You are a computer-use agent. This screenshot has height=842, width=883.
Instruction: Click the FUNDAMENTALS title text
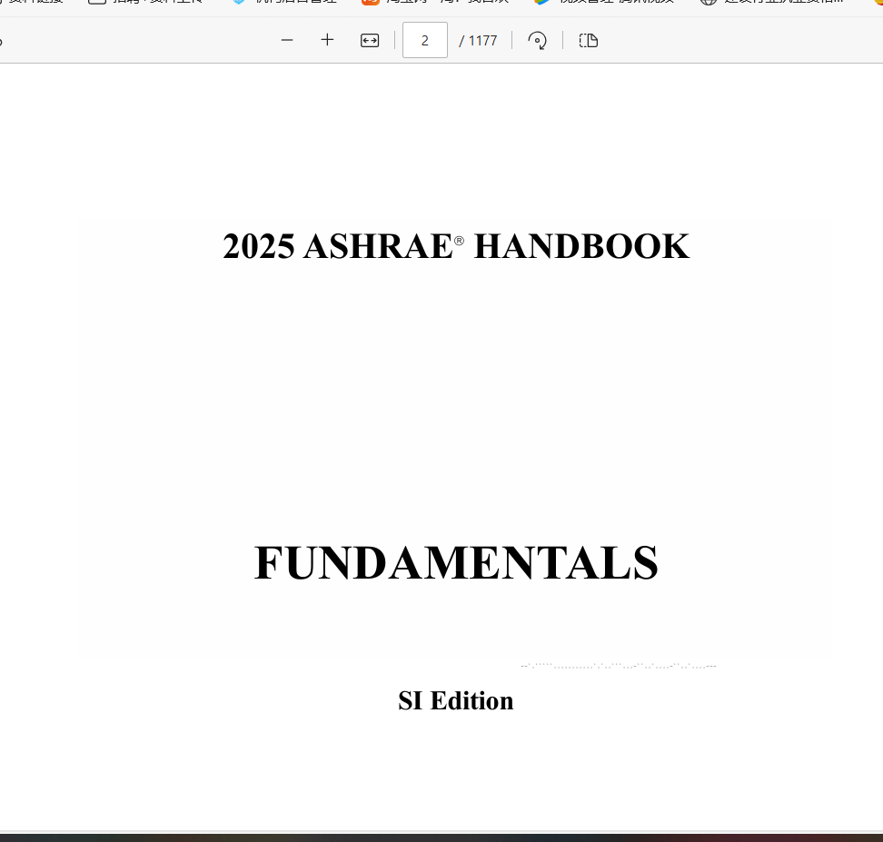pos(456,563)
